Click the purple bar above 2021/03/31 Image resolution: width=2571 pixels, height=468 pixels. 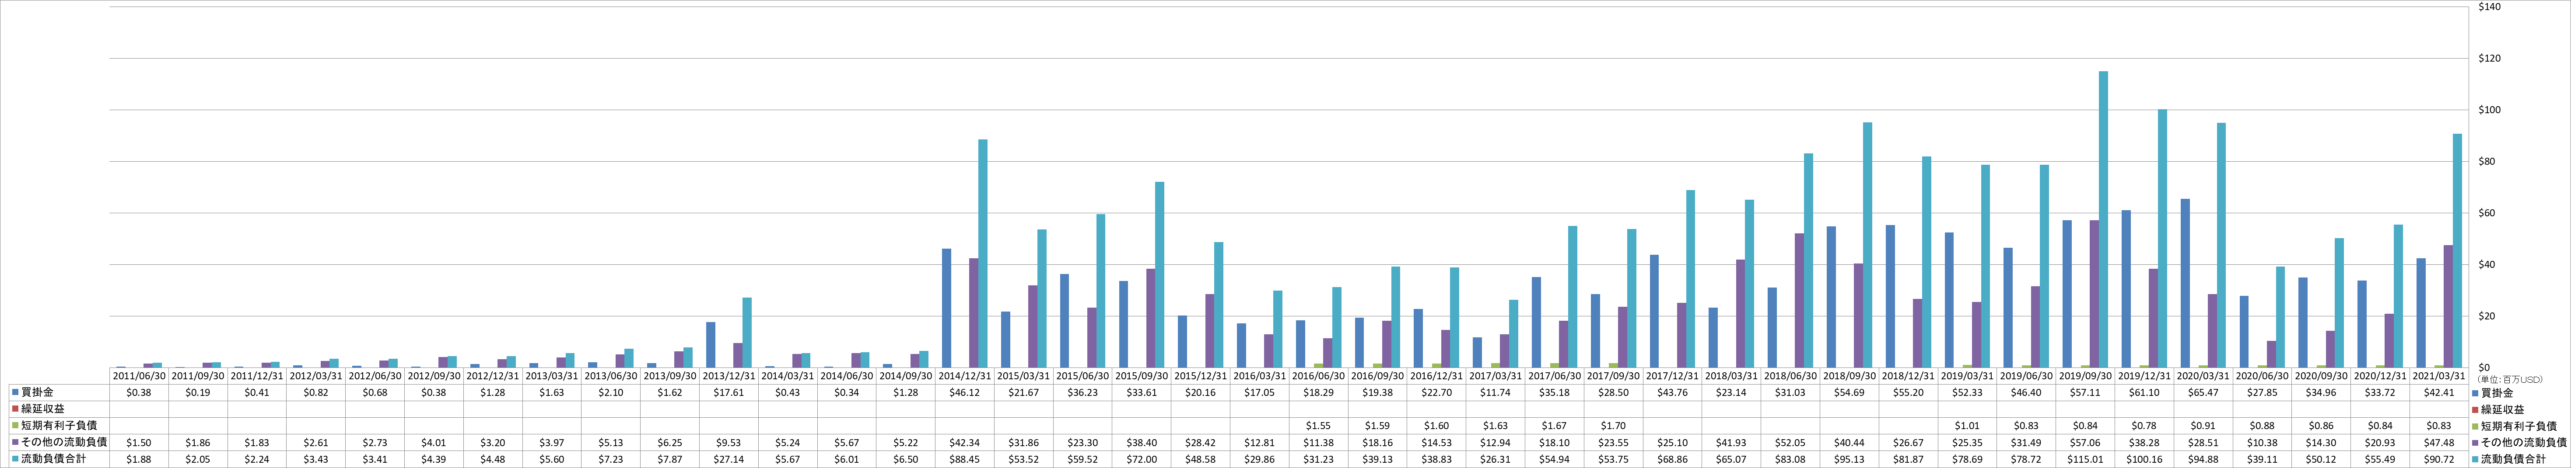click(2448, 307)
